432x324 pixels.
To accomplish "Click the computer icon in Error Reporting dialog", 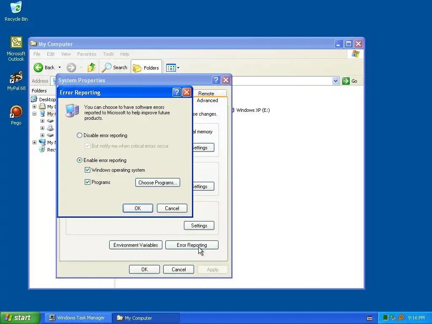I will [x=72, y=111].
